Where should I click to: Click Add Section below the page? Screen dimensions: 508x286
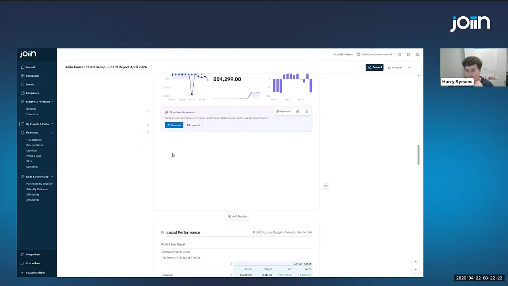pos(237,216)
